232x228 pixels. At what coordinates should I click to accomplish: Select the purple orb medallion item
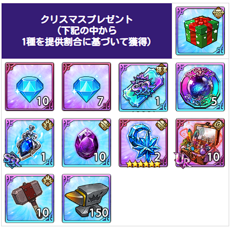200,87
